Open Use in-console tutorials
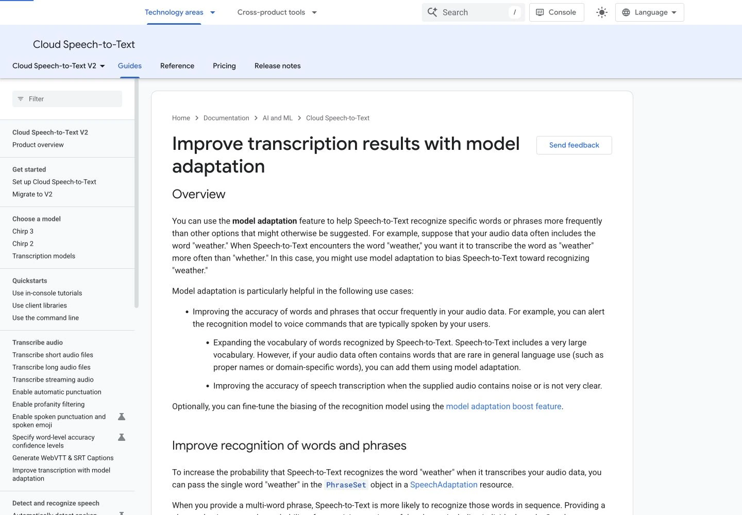 pyautogui.click(x=47, y=293)
